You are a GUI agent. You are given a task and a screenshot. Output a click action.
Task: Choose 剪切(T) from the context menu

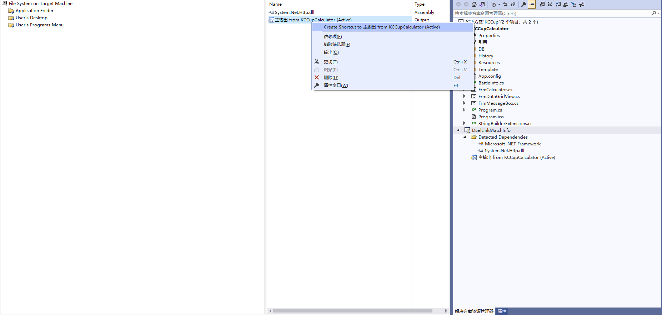393,62
